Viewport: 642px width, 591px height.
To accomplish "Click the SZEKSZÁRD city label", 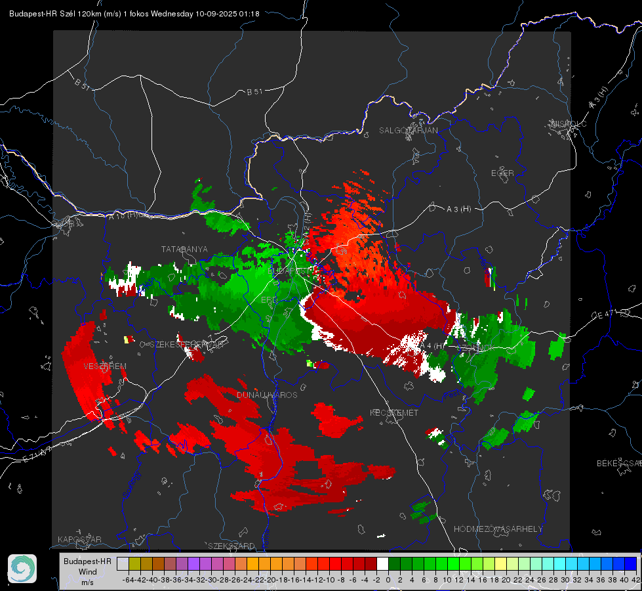I will 231,546.
